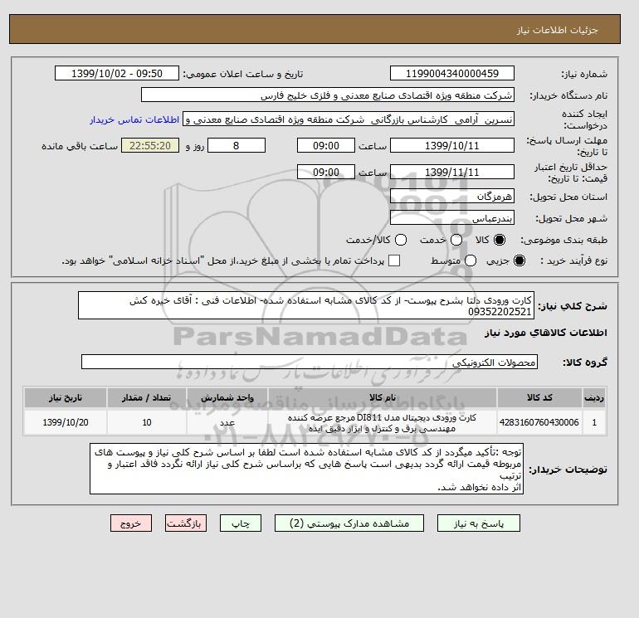Click the delivery city field بندرعباس
The width and height of the screenshot is (639, 618).
pos(452,217)
